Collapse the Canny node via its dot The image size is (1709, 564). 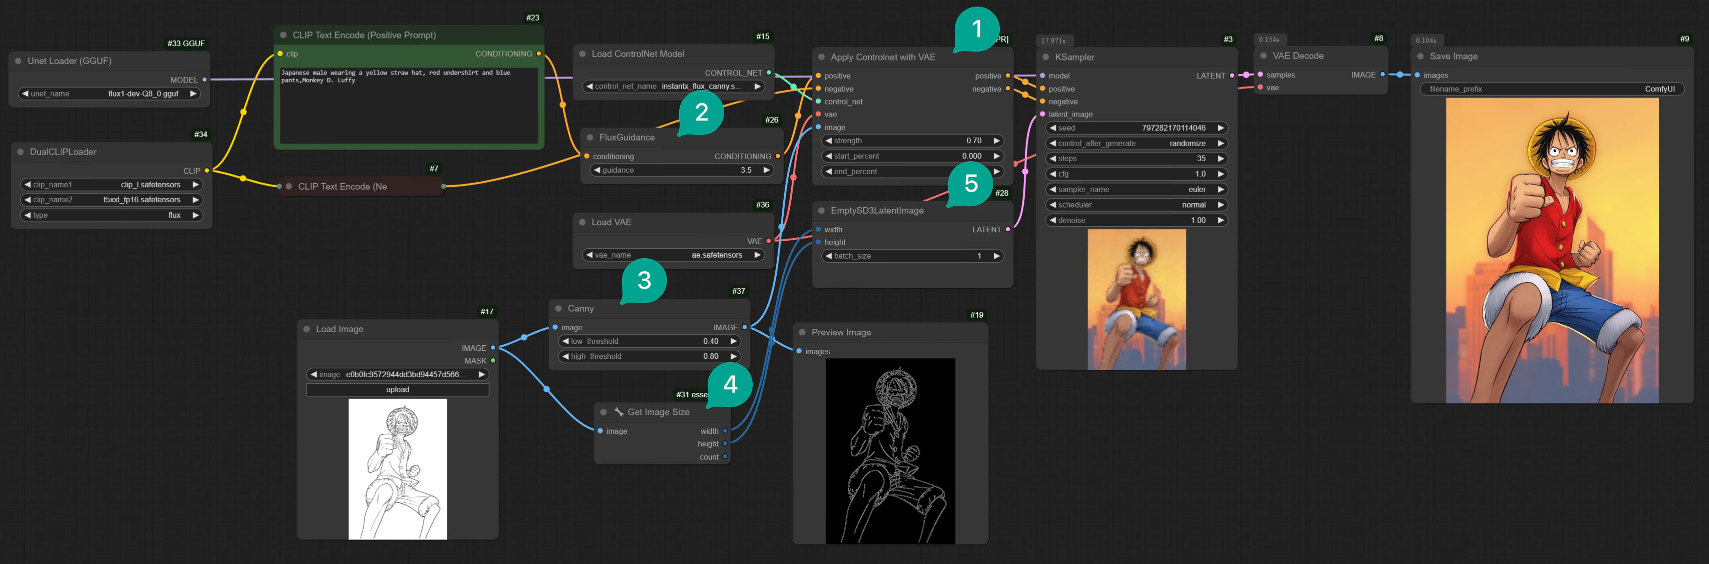click(x=559, y=308)
